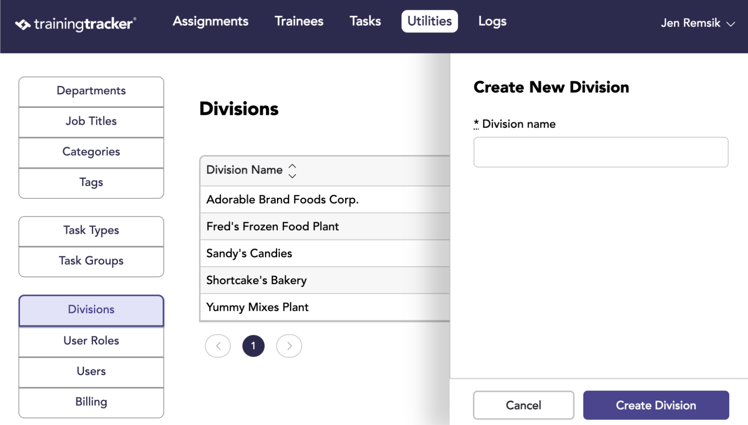Open User Roles in the sidebar
748x425 pixels.
pyautogui.click(x=91, y=341)
